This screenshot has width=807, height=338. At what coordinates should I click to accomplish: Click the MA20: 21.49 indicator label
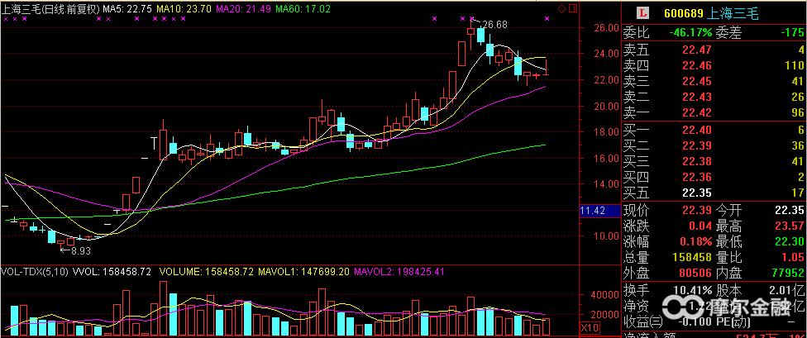pos(243,9)
